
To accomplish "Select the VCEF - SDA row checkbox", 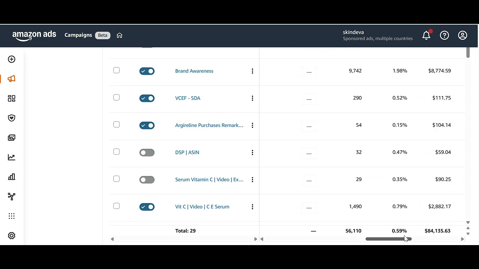I will 116,98.
